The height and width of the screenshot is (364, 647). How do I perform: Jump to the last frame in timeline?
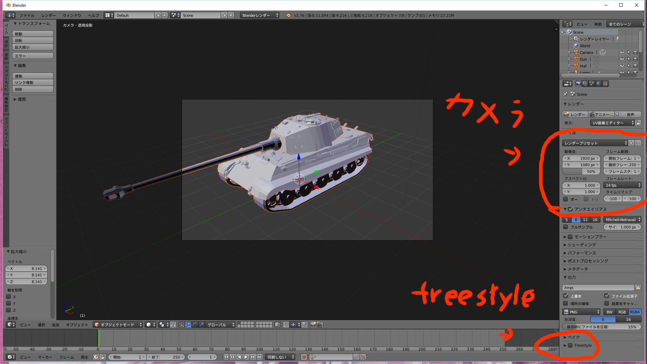pos(259,357)
